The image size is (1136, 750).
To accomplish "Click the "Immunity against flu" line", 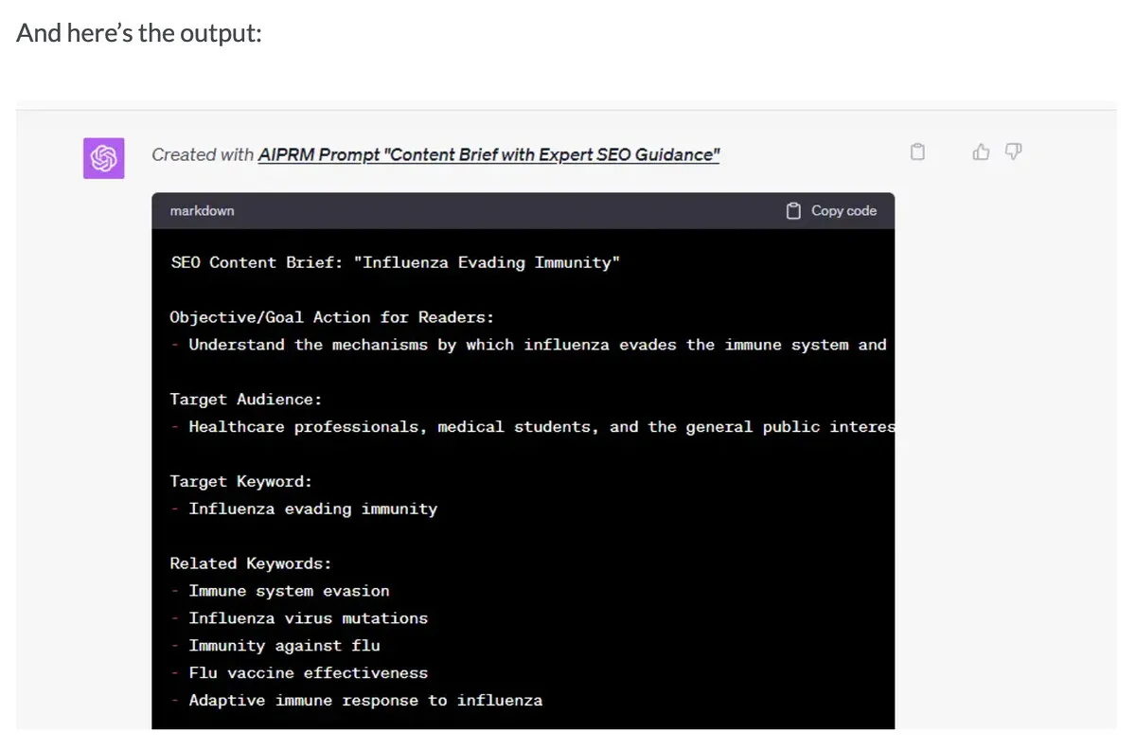I will tap(284, 646).
